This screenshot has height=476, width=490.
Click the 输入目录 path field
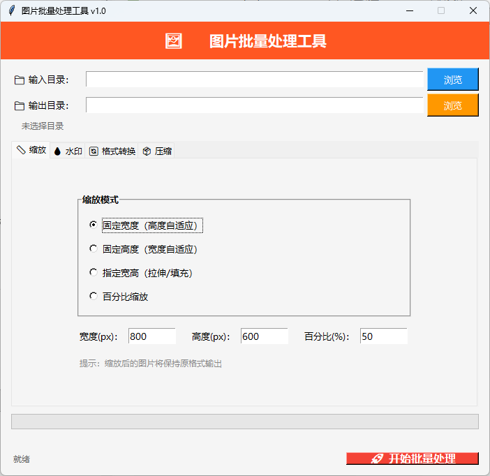pyautogui.click(x=255, y=80)
